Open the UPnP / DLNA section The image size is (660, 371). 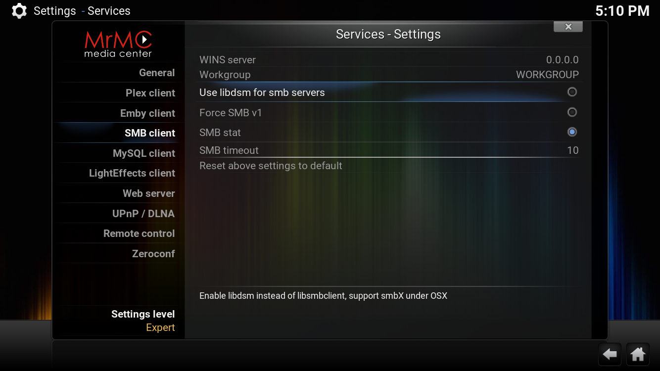(x=143, y=214)
